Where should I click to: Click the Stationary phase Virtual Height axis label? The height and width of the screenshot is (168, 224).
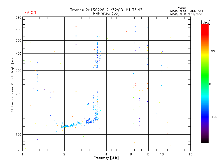pyautogui.click(x=12, y=84)
